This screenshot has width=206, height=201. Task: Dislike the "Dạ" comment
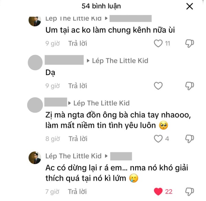[189, 86]
